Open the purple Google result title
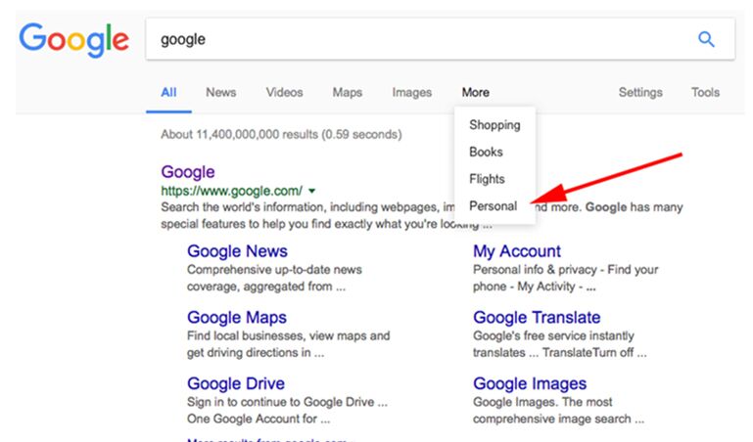Viewport: 753px width, 442px height. point(188,172)
